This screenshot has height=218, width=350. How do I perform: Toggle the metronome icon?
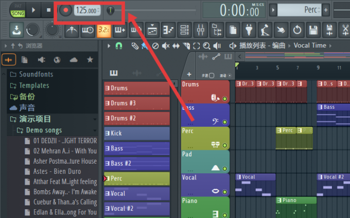coord(72,30)
